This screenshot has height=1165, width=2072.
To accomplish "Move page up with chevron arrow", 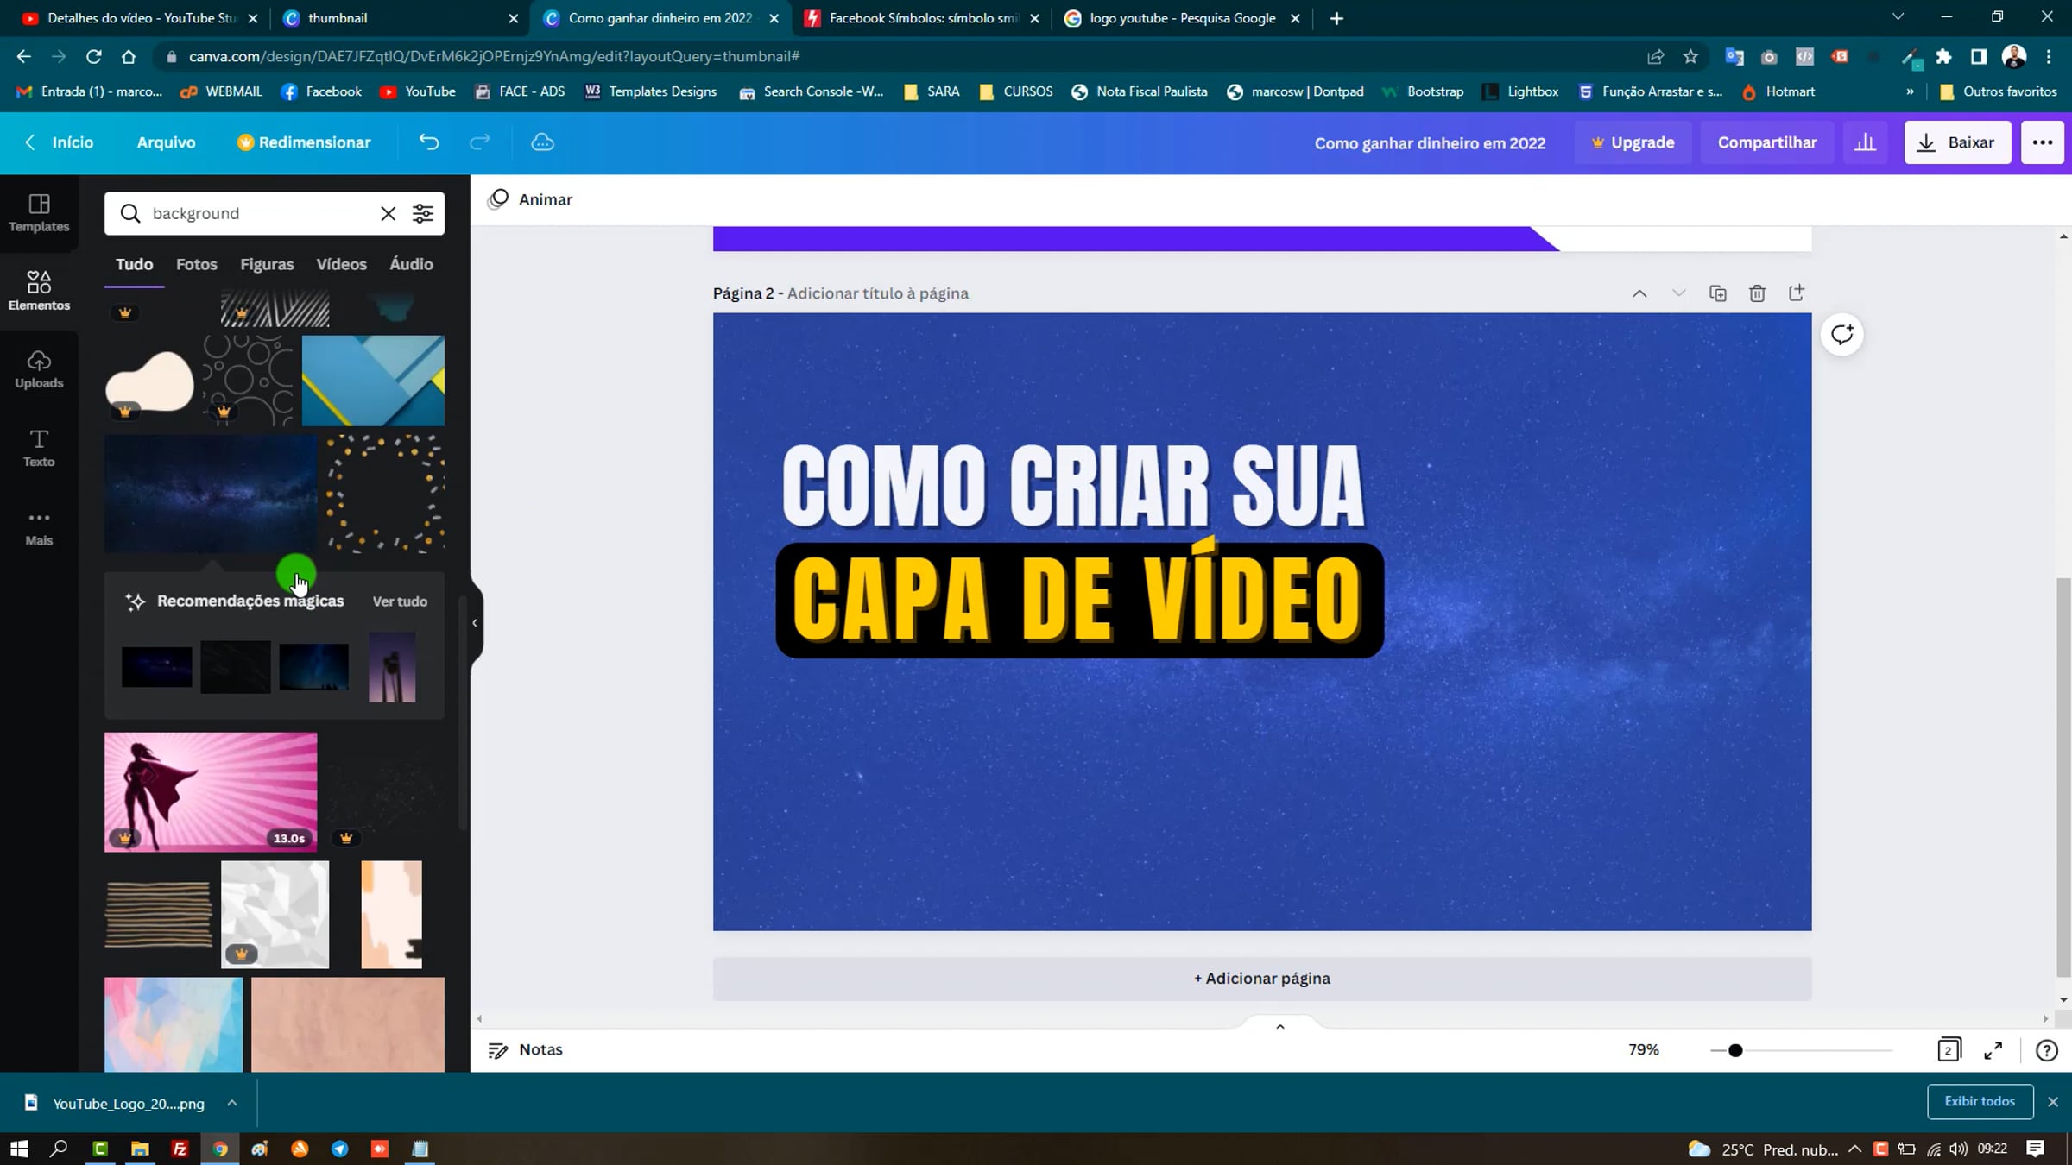I will click(1639, 293).
